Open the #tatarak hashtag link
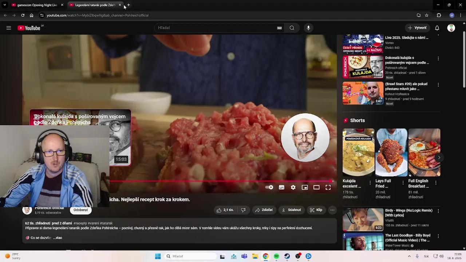The height and width of the screenshot is (262, 466). pyautogui.click(x=106, y=223)
